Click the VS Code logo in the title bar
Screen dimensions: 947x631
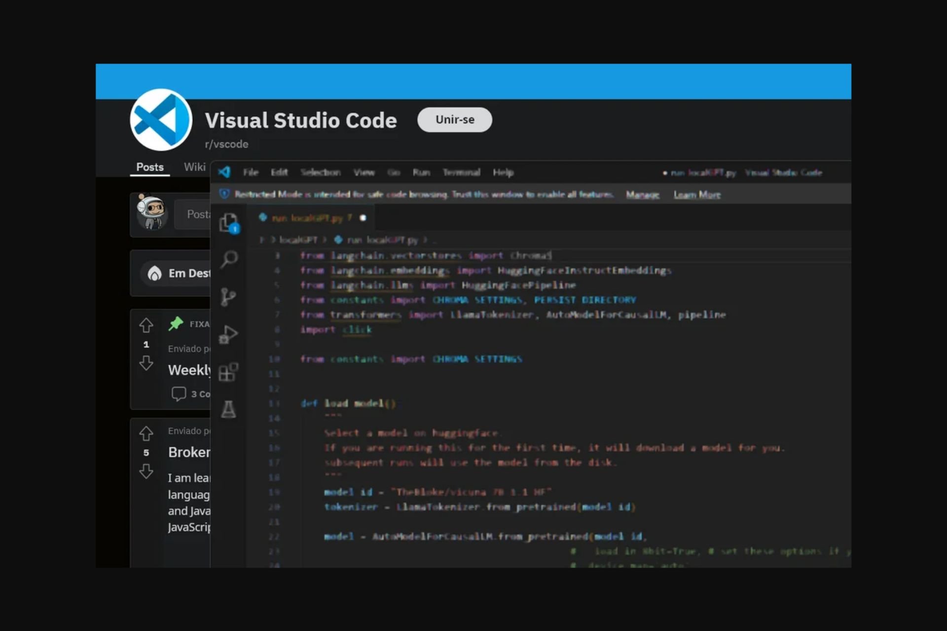pos(224,172)
